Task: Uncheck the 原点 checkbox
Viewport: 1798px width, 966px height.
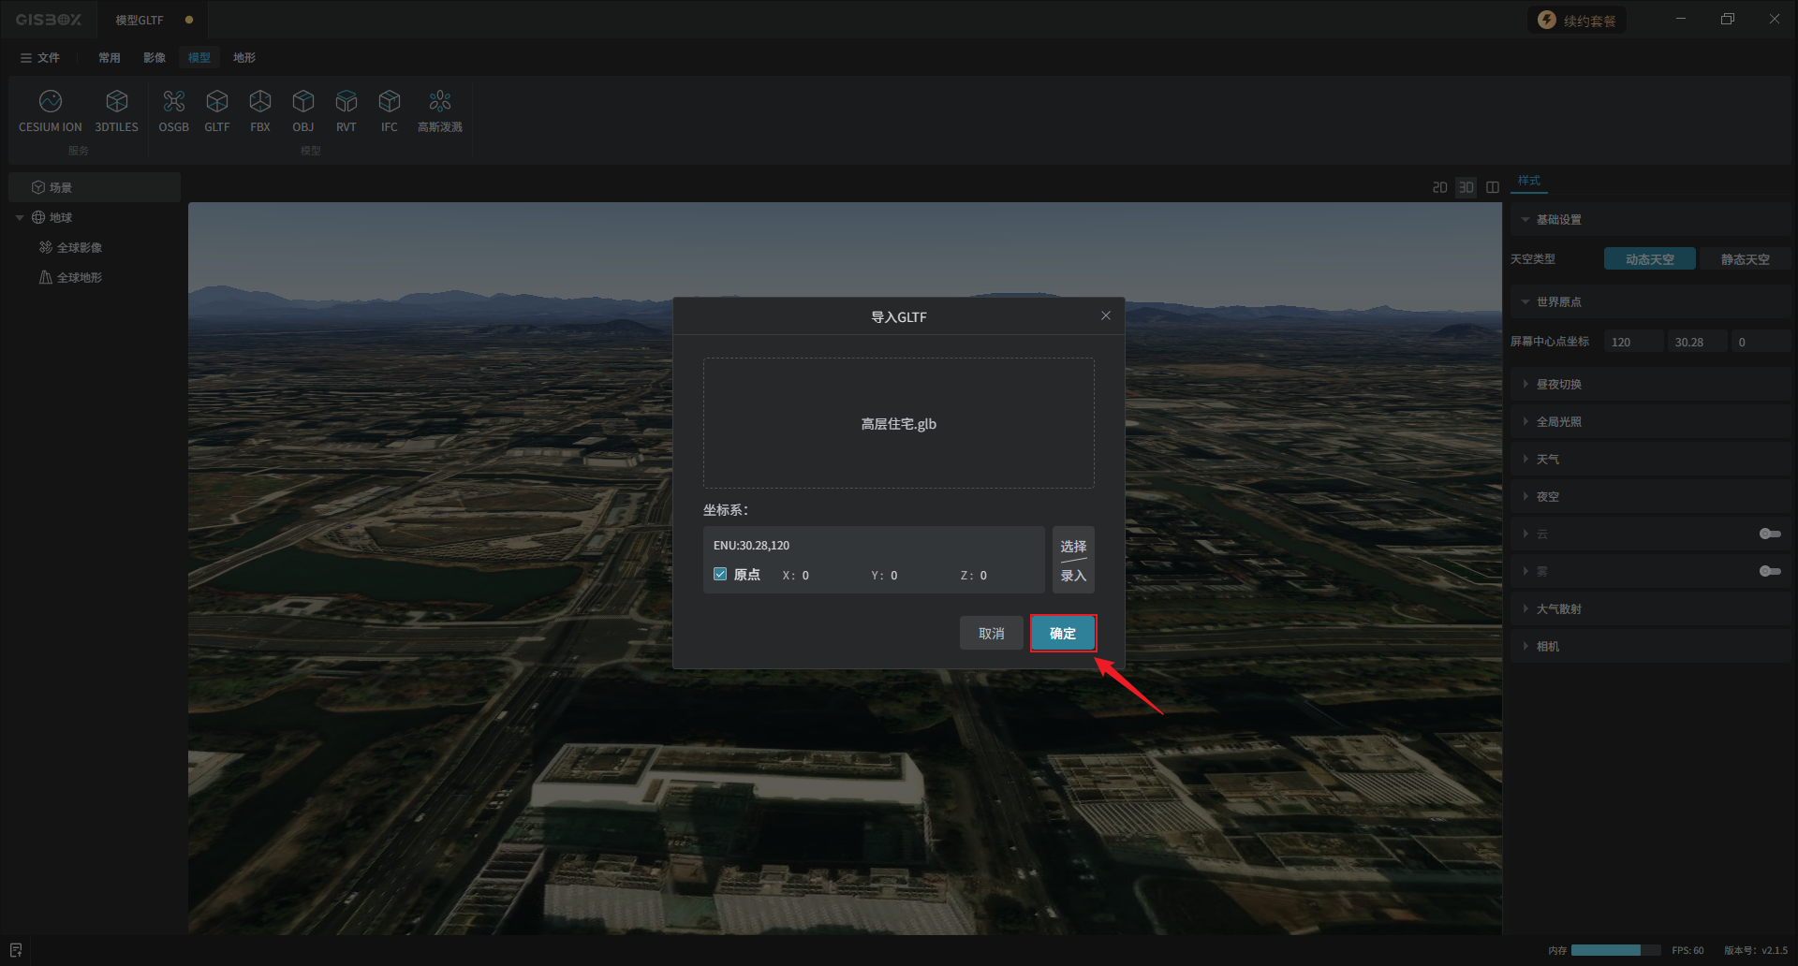Action: 720,575
